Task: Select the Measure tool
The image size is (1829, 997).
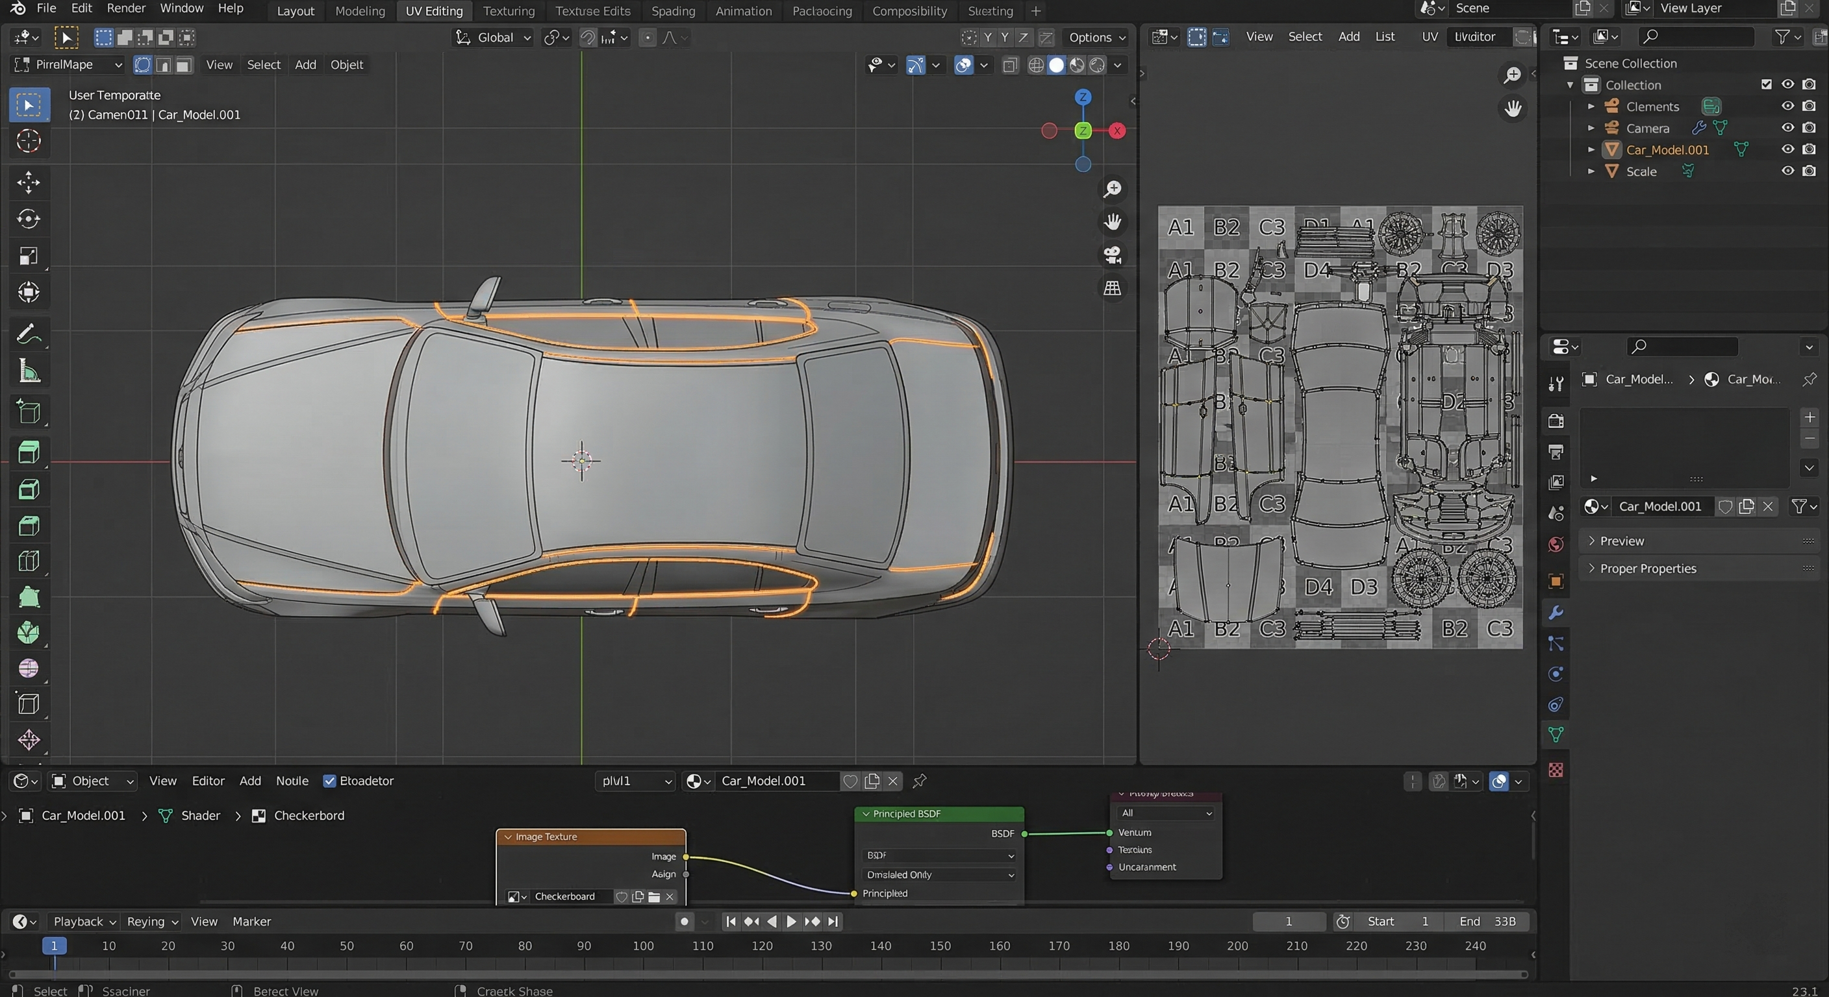Action: [29, 370]
